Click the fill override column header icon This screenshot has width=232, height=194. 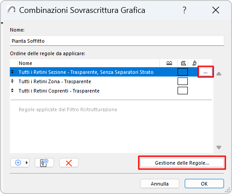(x=183, y=63)
